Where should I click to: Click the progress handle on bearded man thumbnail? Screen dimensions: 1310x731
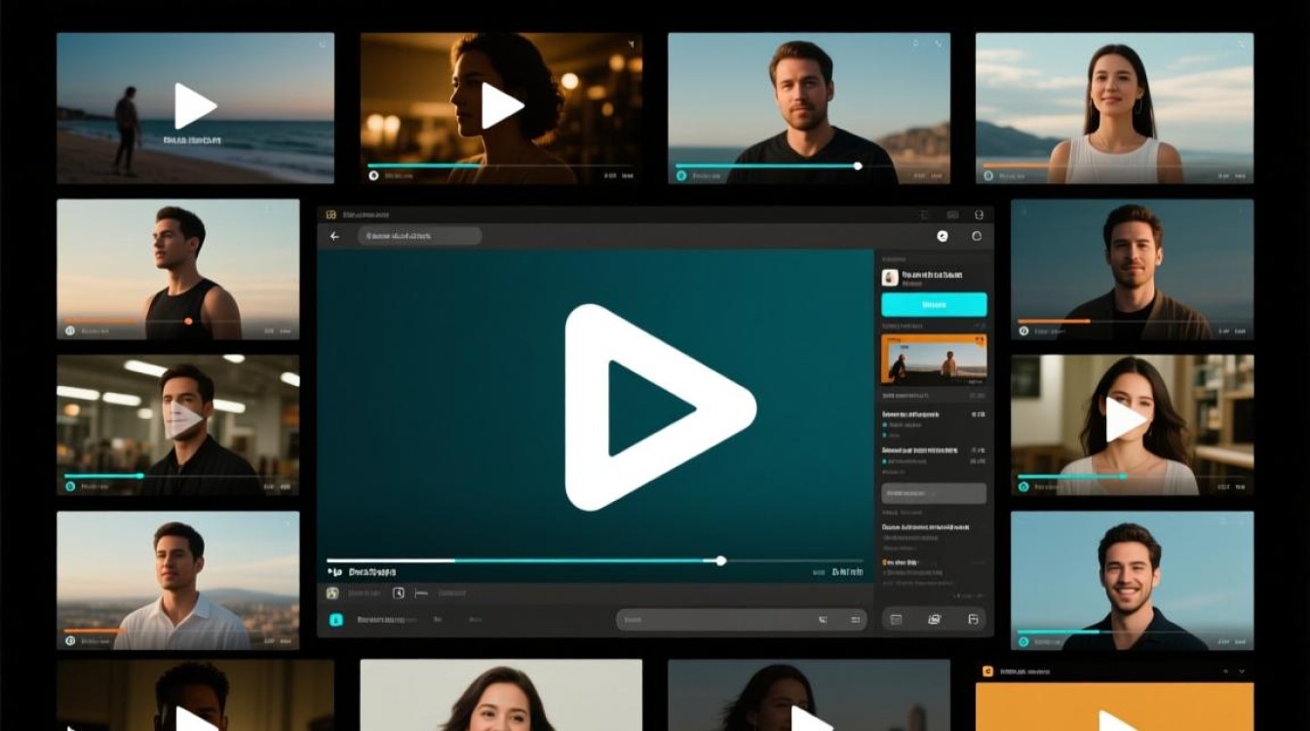pos(858,166)
